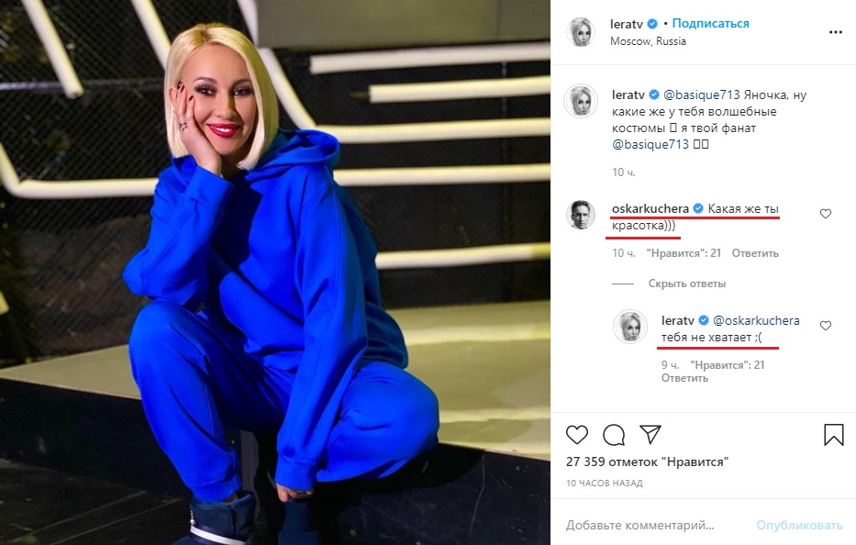Like the oskarkuchera comment

pos(826,214)
